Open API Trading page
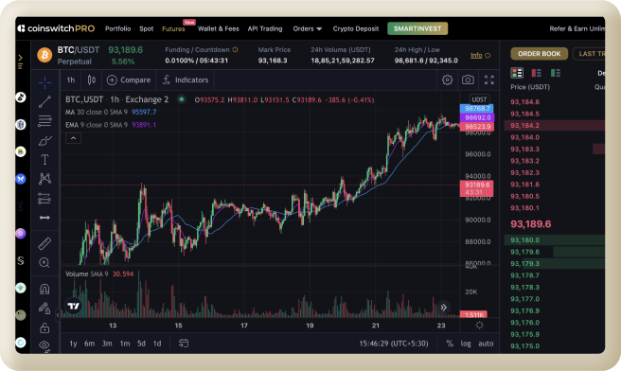 click(x=265, y=28)
